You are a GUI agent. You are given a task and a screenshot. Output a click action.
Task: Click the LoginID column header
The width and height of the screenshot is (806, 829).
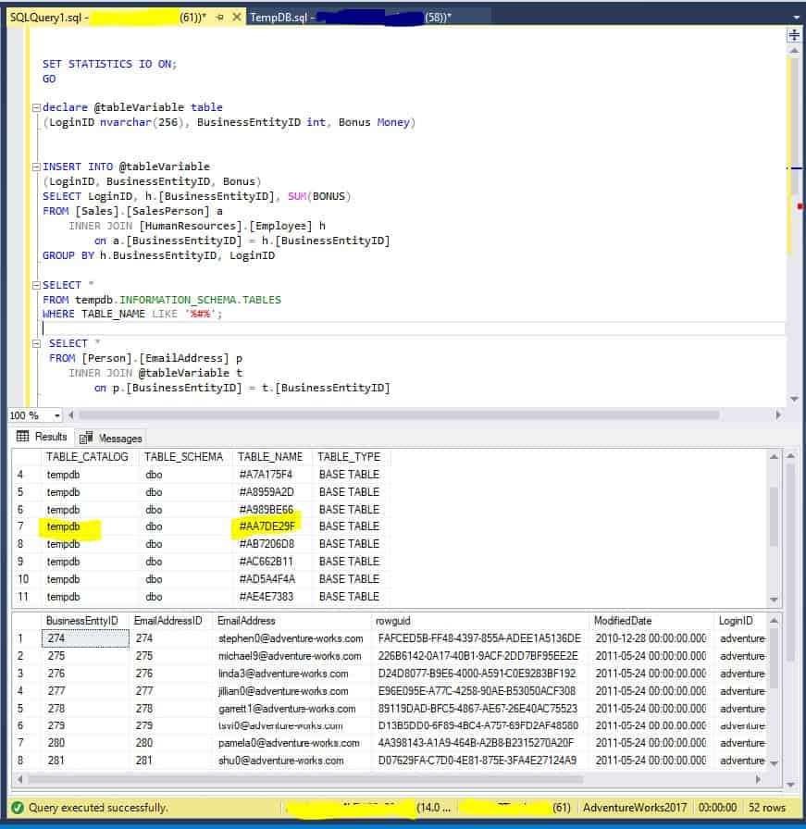tap(736, 621)
